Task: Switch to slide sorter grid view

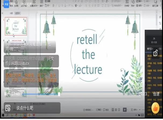Action: pos(116,110)
